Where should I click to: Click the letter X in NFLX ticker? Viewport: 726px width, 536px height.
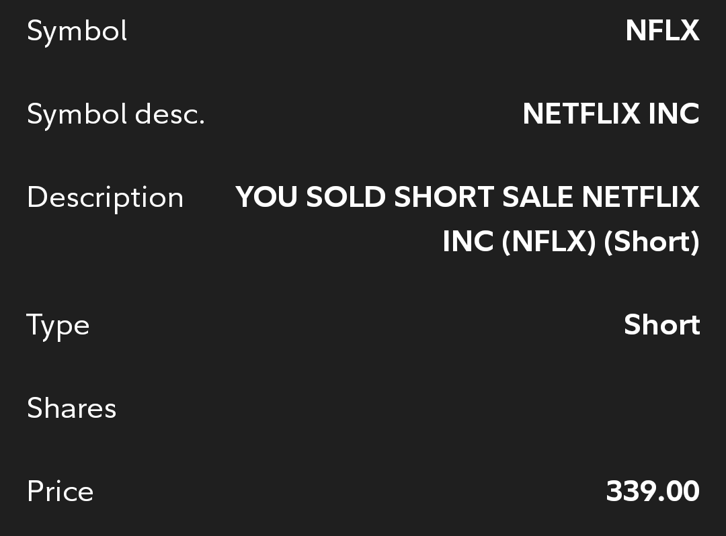click(689, 31)
